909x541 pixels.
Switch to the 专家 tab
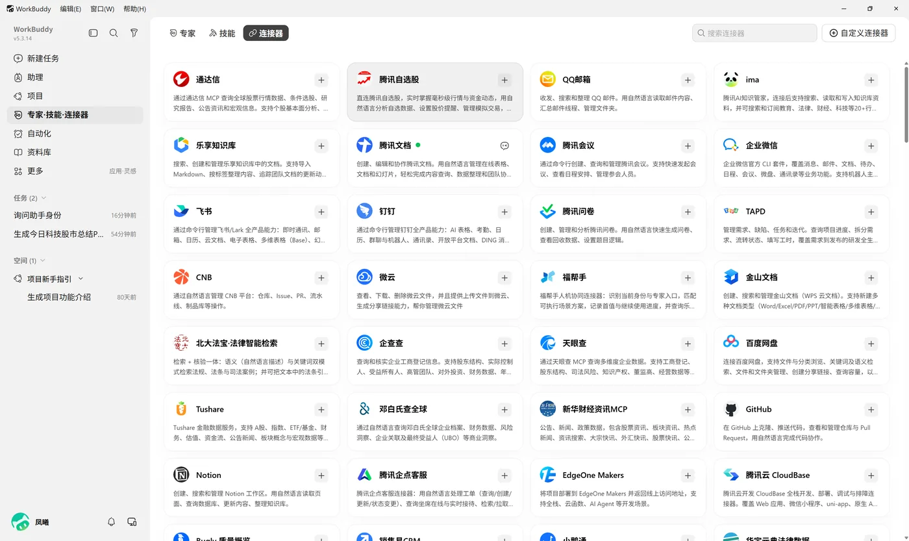[x=182, y=33]
